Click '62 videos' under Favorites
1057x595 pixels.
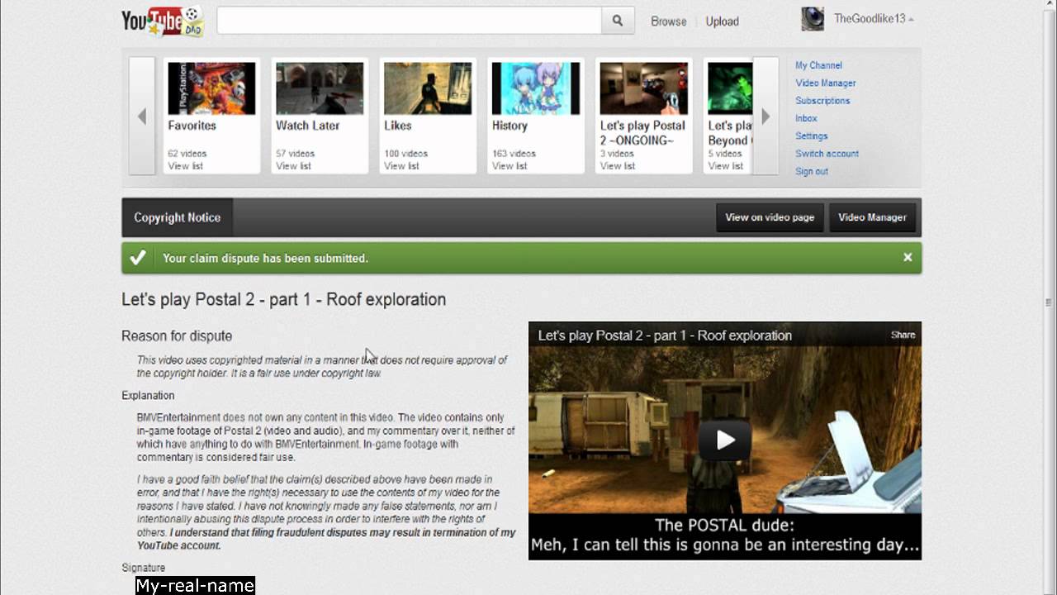tap(187, 154)
